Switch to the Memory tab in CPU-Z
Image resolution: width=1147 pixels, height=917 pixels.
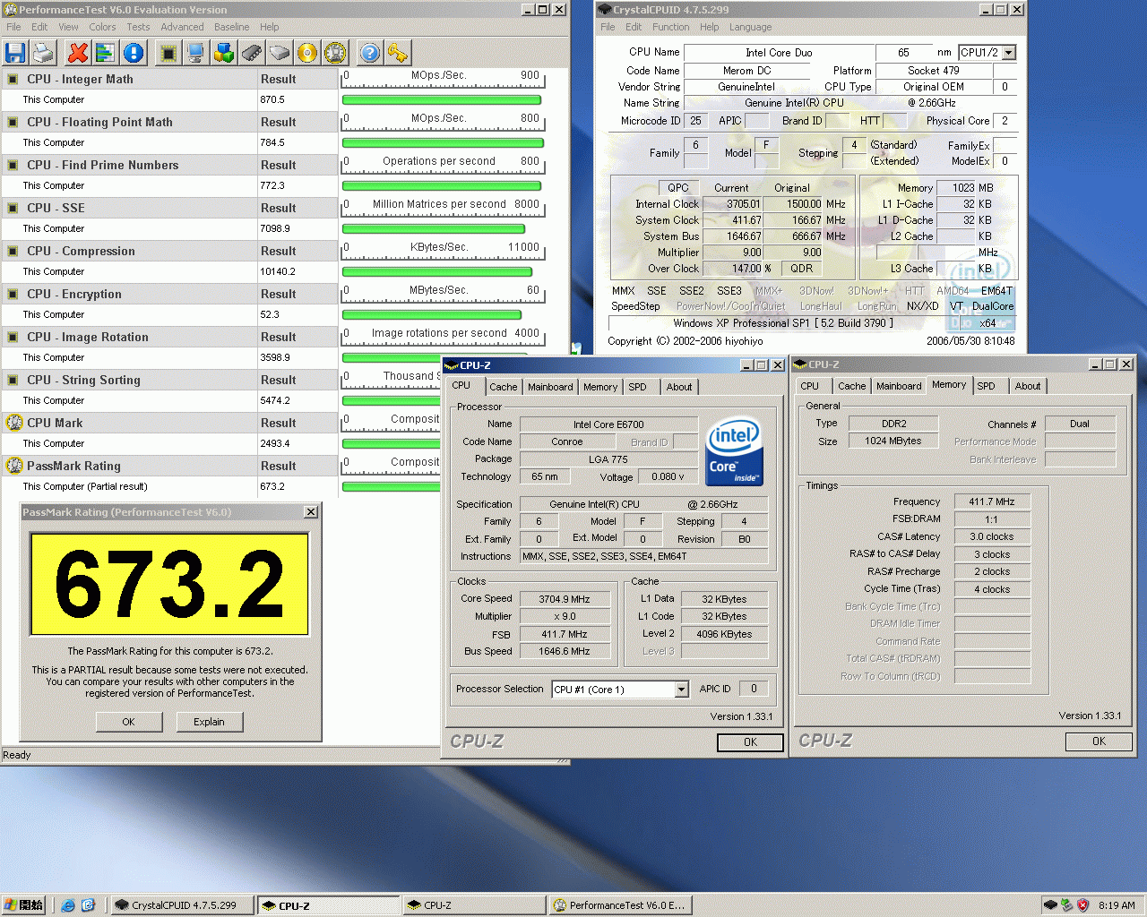click(x=599, y=386)
